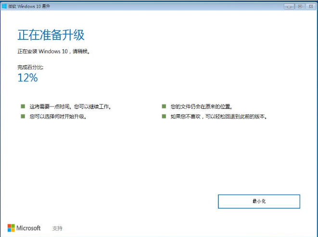Close the Windows 10 易升 window
Screen dimensions: 318x237
[x=311, y=6]
